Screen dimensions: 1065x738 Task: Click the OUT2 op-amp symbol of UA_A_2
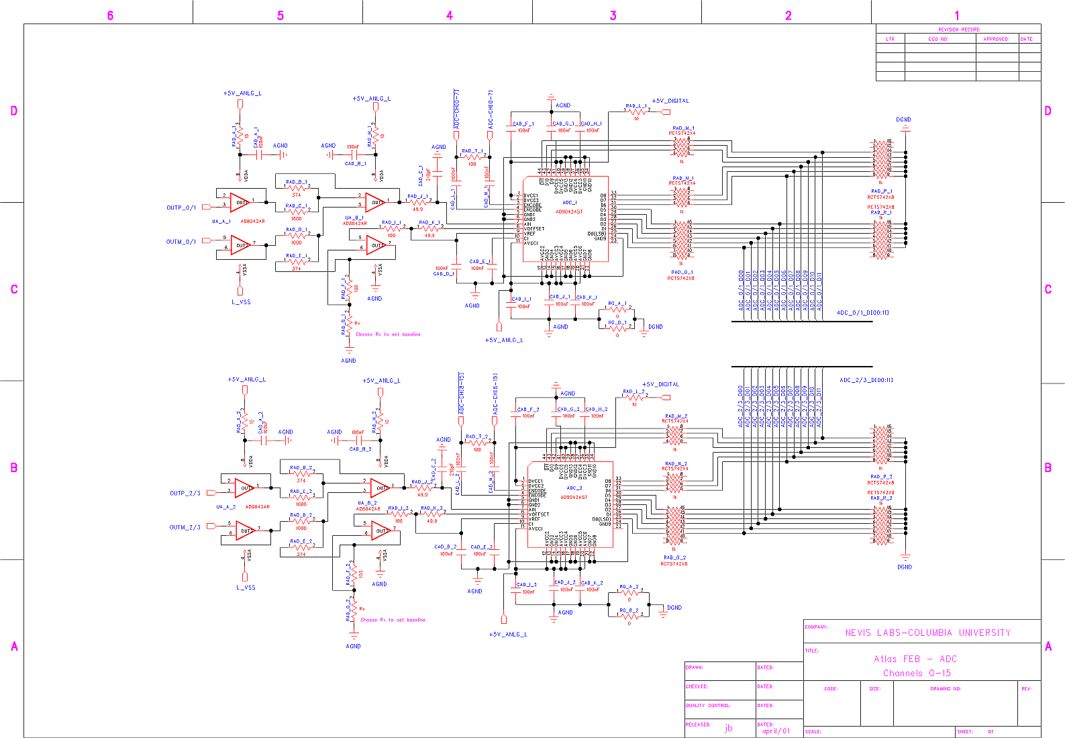click(245, 531)
